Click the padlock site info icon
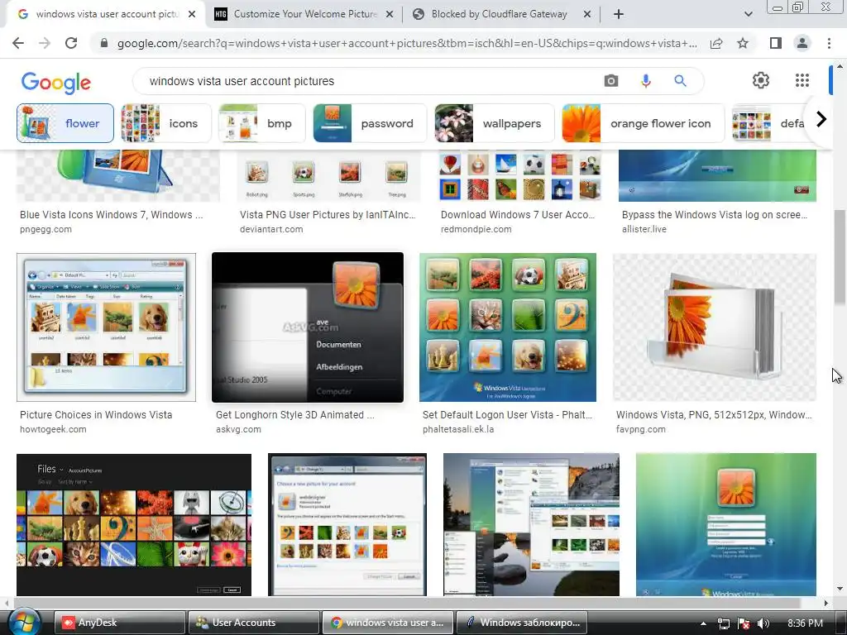Screen dimensions: 847x635 [x=104, y=43]
